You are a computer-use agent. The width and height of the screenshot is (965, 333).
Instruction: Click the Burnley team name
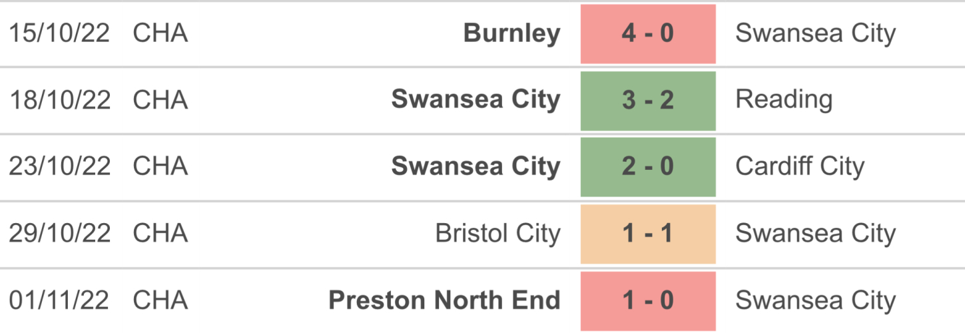pyautogui.click(x=511, y=33)
